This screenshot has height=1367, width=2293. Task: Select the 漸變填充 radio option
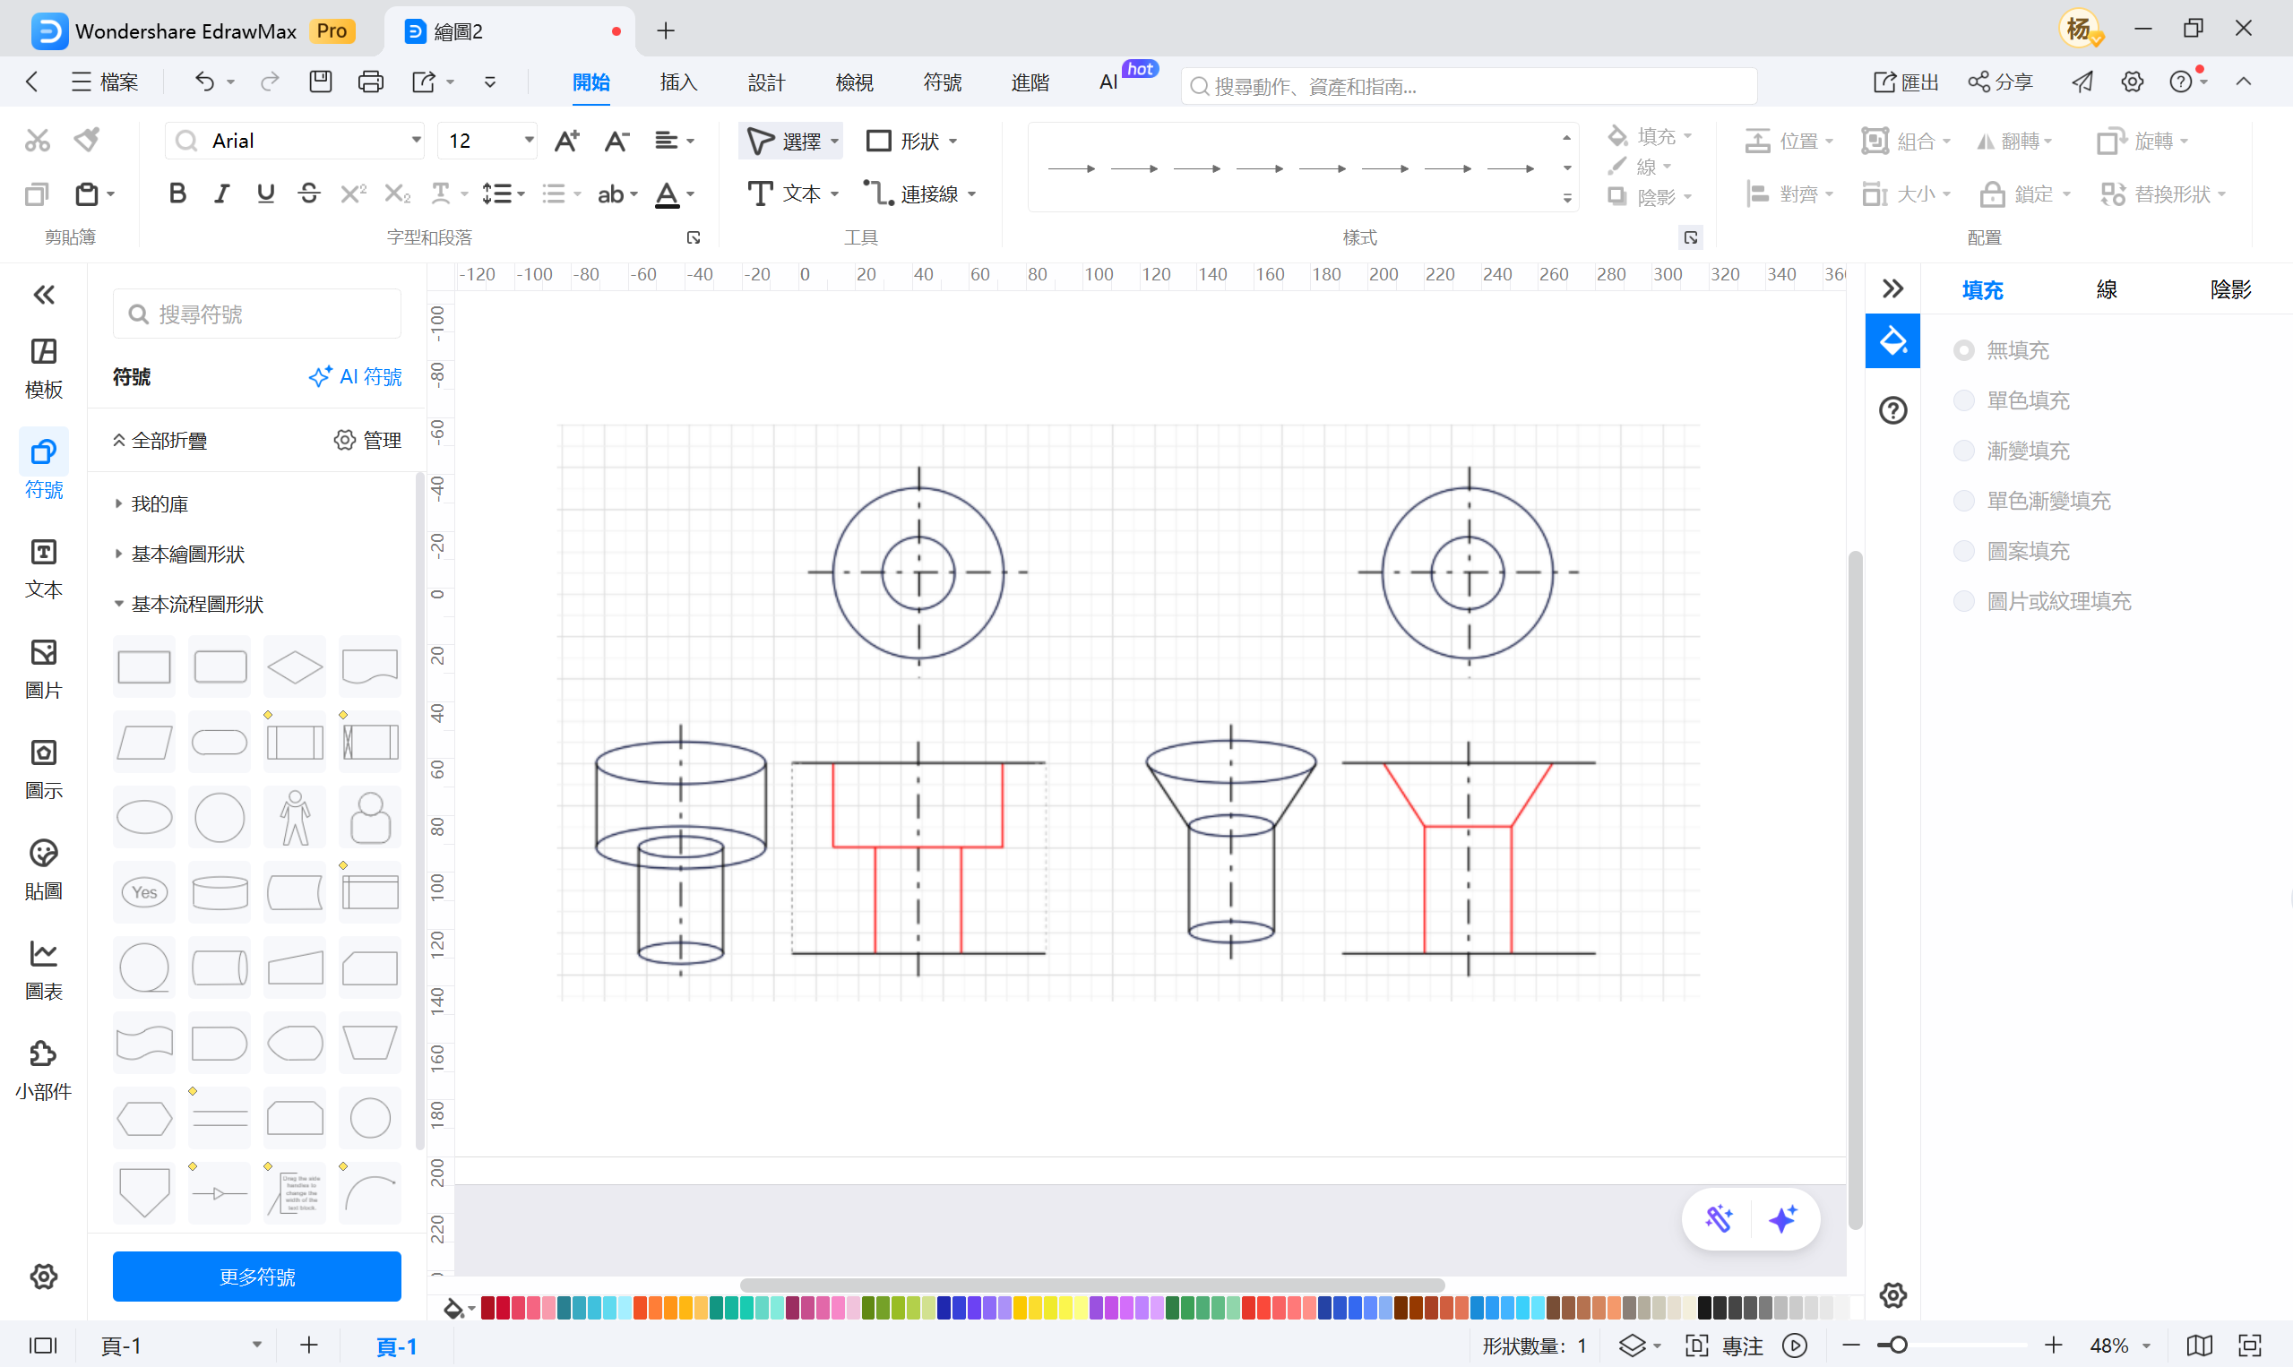click(x=1963, y=451)
